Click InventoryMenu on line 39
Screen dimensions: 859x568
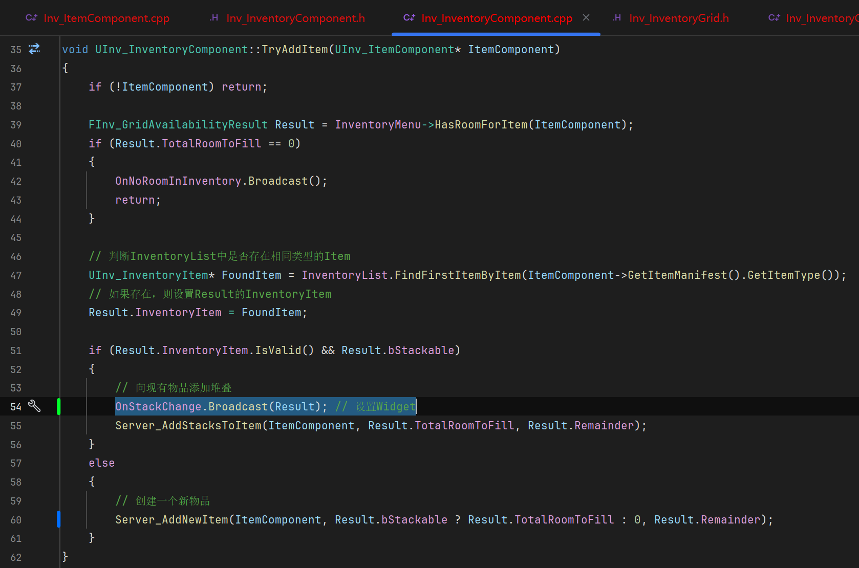378,125
